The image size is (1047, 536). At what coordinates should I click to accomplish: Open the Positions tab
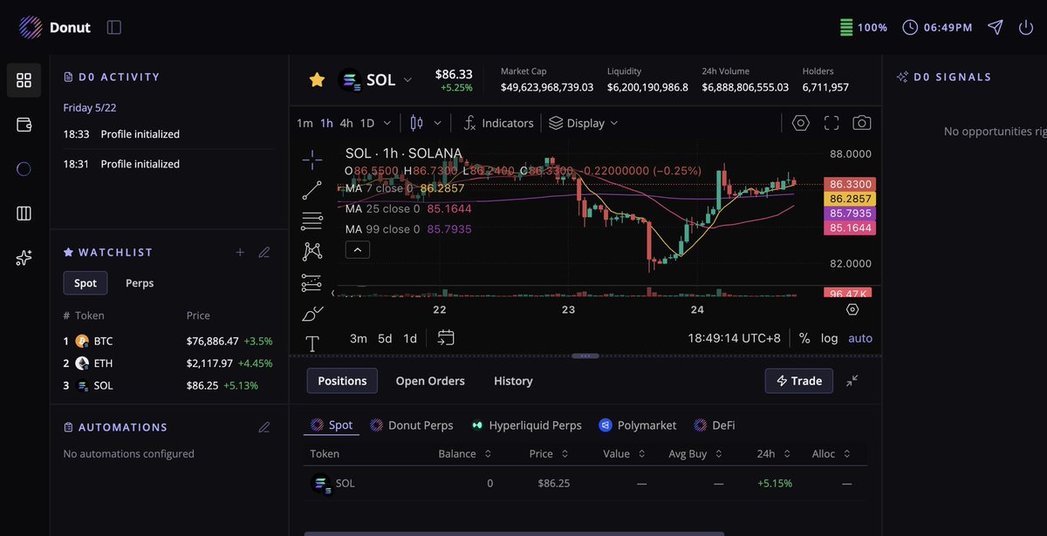click(x=342, y=381)
